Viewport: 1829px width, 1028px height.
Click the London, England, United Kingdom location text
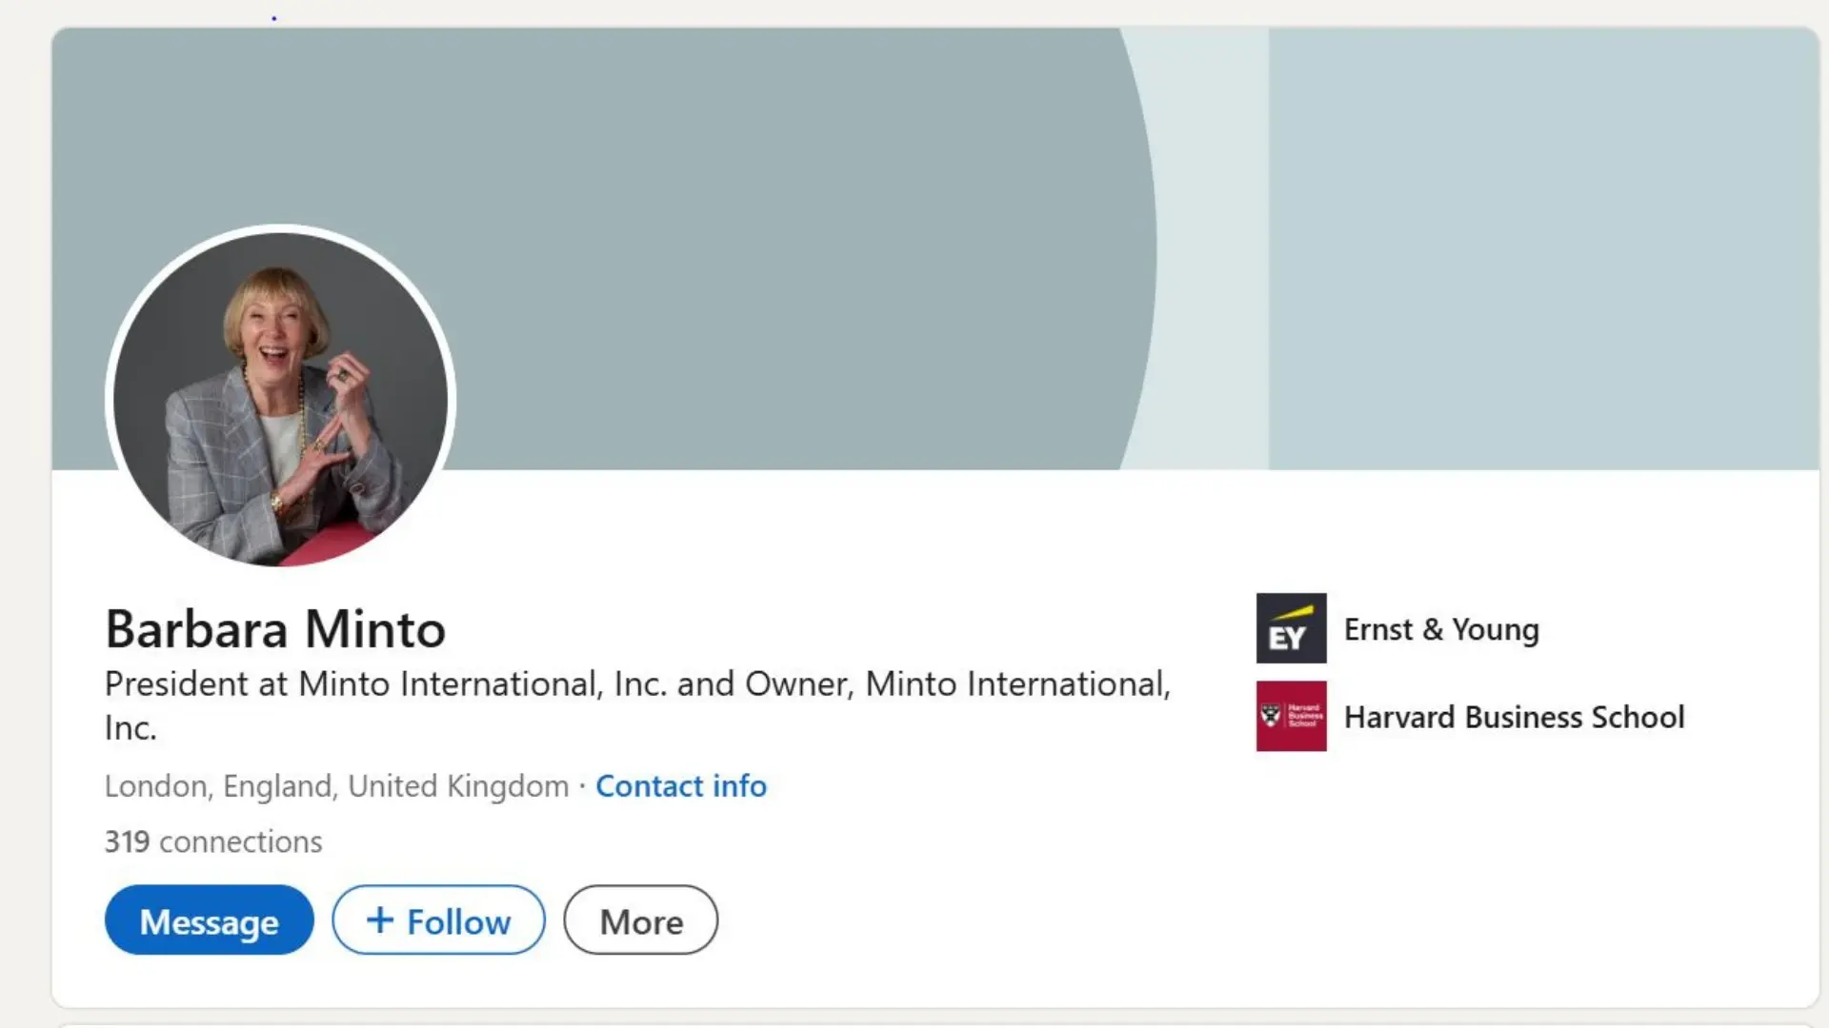pos(336,786)
